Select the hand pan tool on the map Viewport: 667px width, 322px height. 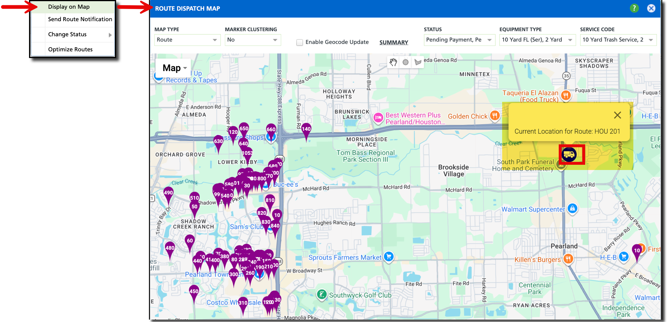pyautogui.click(x=393, y=62)
